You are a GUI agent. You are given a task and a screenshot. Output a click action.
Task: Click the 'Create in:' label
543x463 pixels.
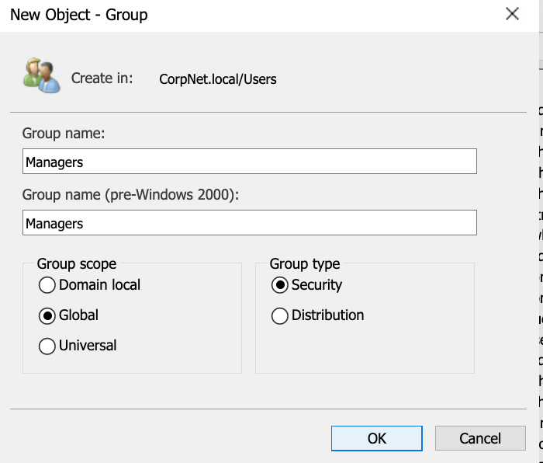tap(102, 78)
